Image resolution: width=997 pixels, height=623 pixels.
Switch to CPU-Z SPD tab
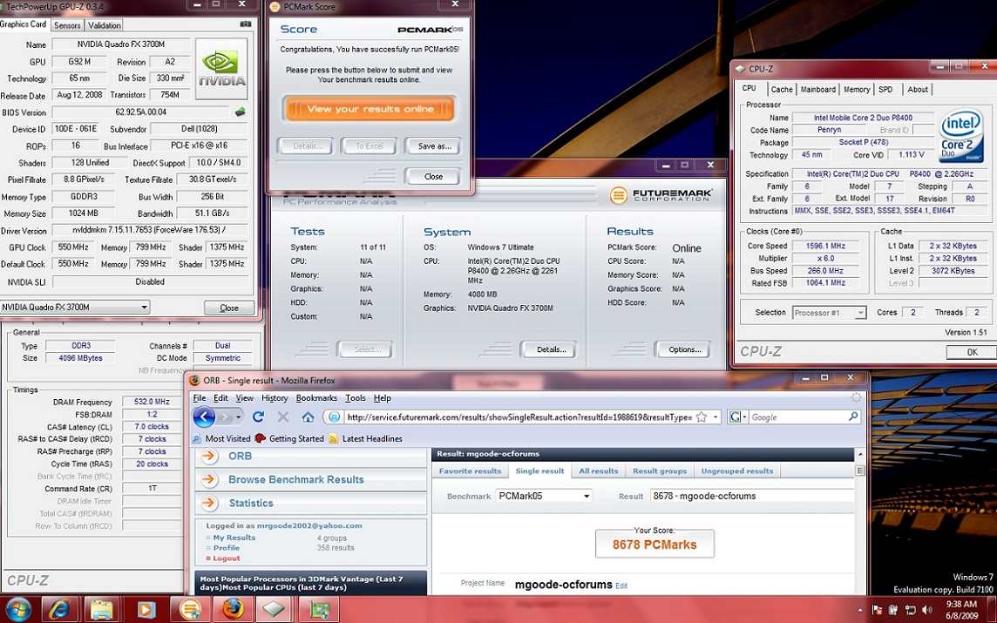pos(885,90)
